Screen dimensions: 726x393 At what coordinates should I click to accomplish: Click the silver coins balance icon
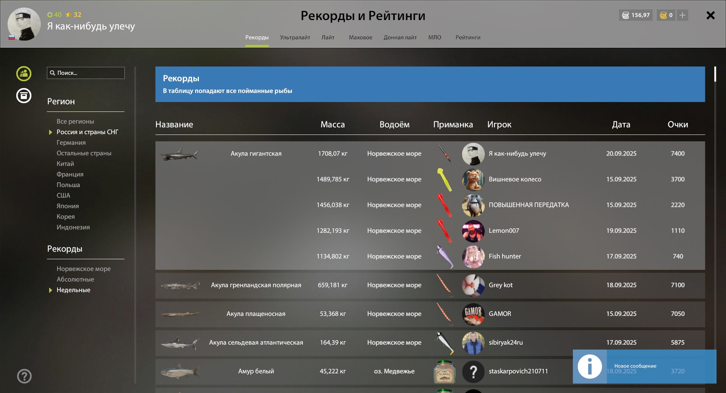click(x=625, y=15)
